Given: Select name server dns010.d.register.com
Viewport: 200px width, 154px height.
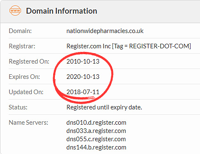Looking at the screenshot, I should (x=96, y=123).
